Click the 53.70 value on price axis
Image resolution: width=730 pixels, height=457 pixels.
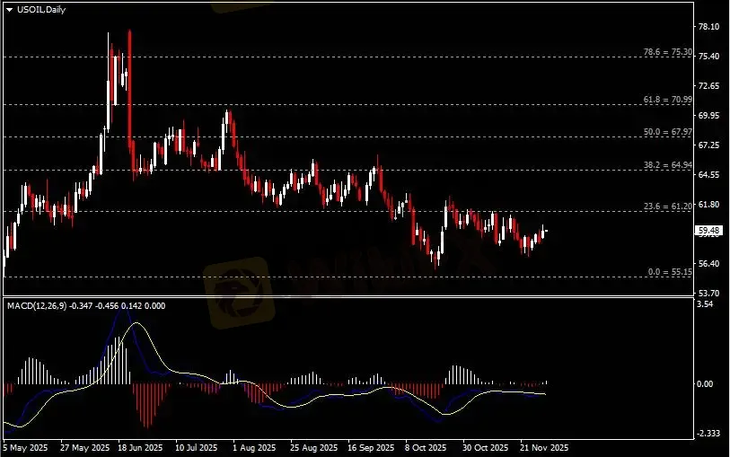coord(708,293)
